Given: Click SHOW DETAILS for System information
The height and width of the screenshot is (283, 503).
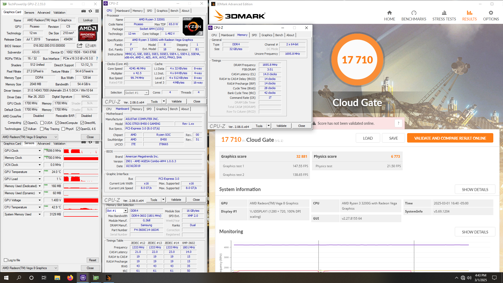Looking at the screenshot, I should pyautogui.click(x=475, y=189).
